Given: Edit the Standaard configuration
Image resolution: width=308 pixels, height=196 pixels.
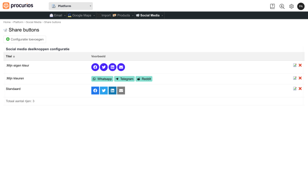Looking at the screenshot, I should (295, 89).
